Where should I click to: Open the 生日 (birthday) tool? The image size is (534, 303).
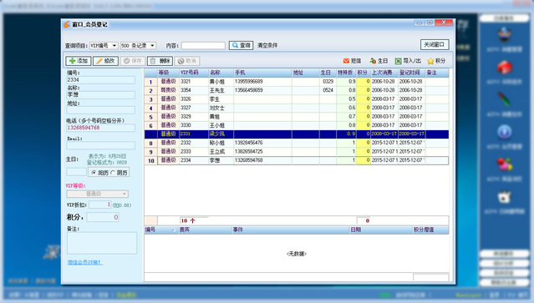click(379, 61)
